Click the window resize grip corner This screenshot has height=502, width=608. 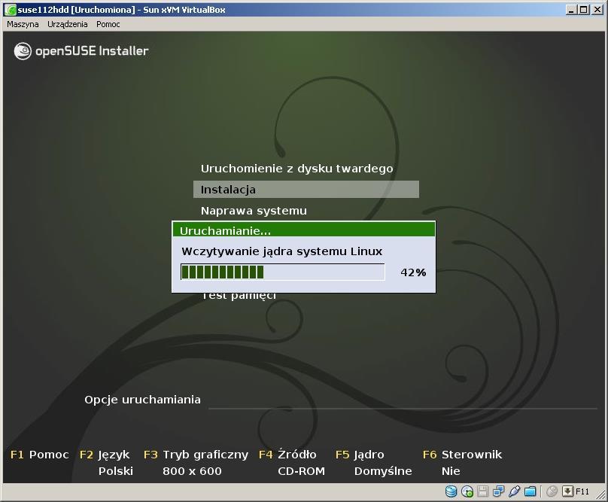coord(600,494)
